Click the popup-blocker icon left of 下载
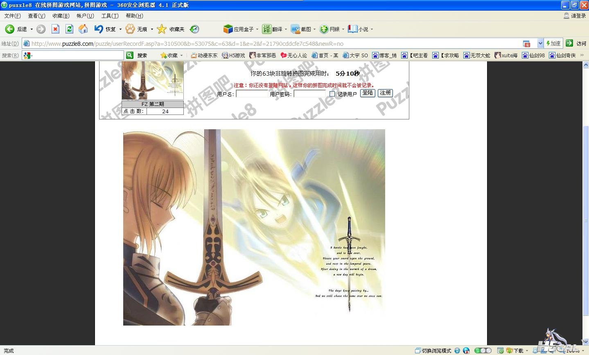This screenshot has width=589, height=355. click(500, 351)
